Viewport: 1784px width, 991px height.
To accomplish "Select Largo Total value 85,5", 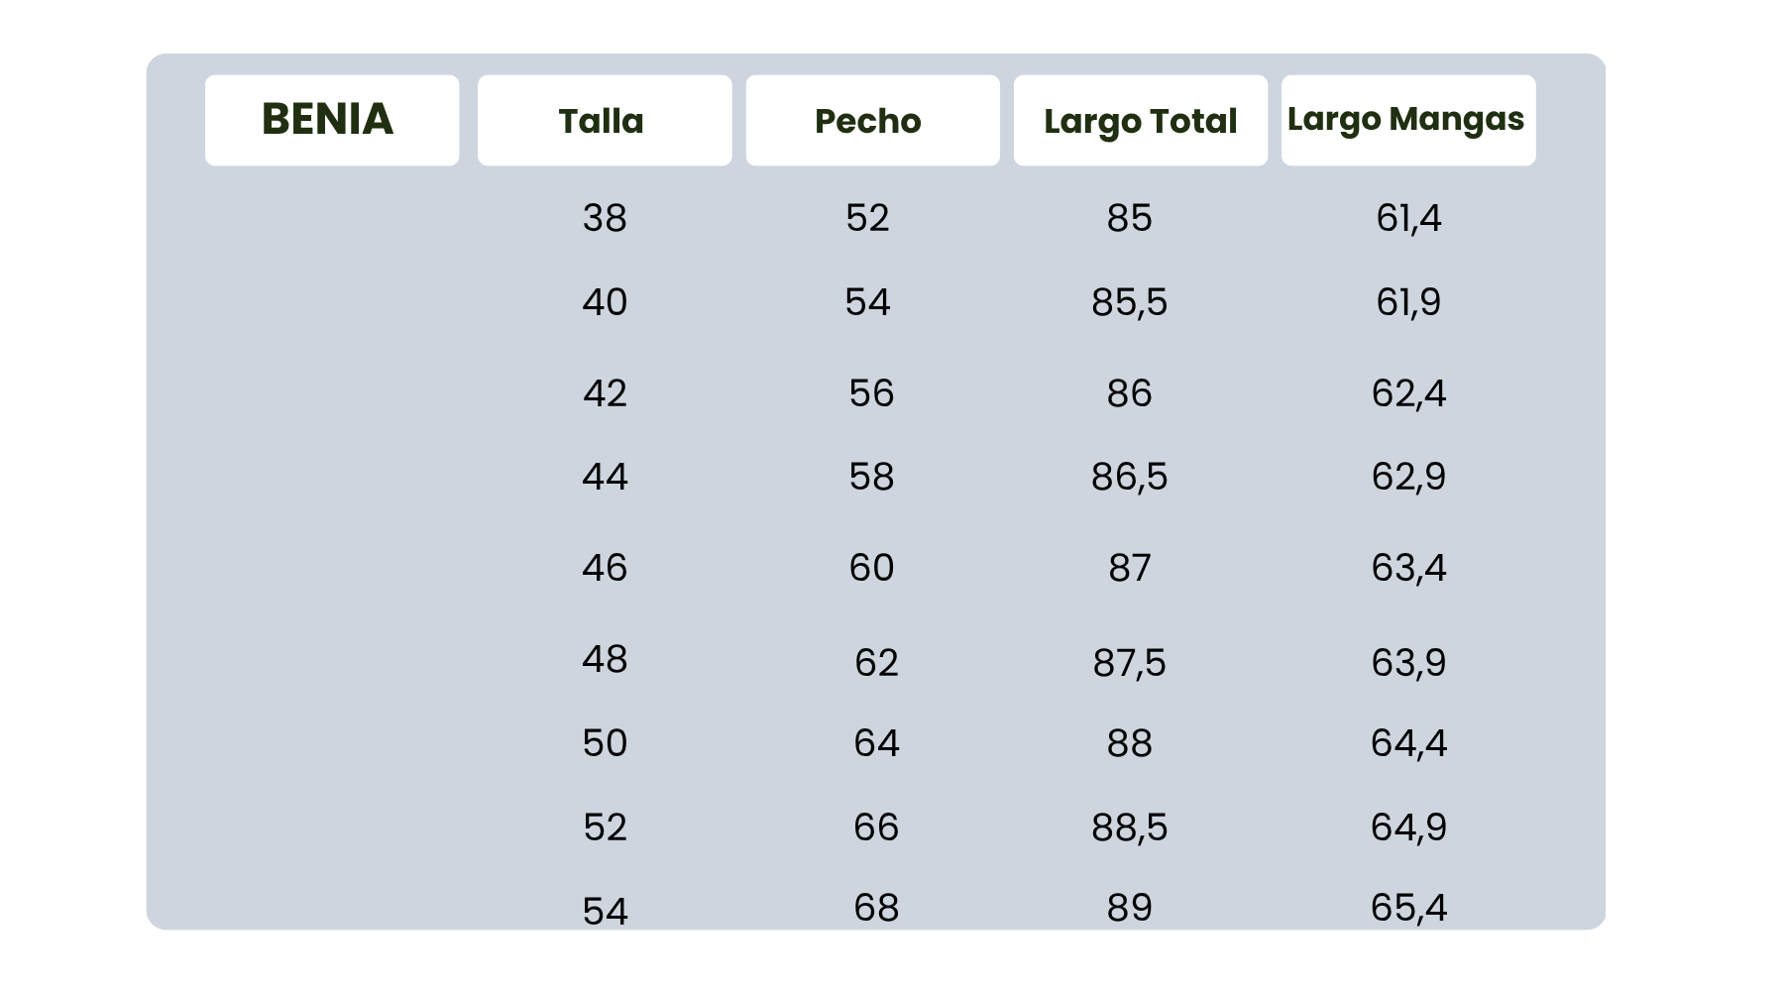I will click(x=1129, y=302).
